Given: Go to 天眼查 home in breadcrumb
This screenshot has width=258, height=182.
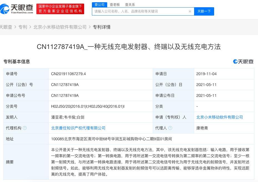Looking at the screenshot, I should tap(6, 27).
